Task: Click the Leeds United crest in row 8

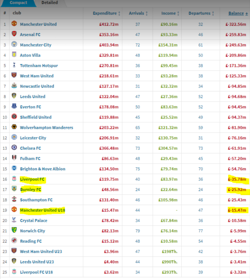Action: click(14, 96)
